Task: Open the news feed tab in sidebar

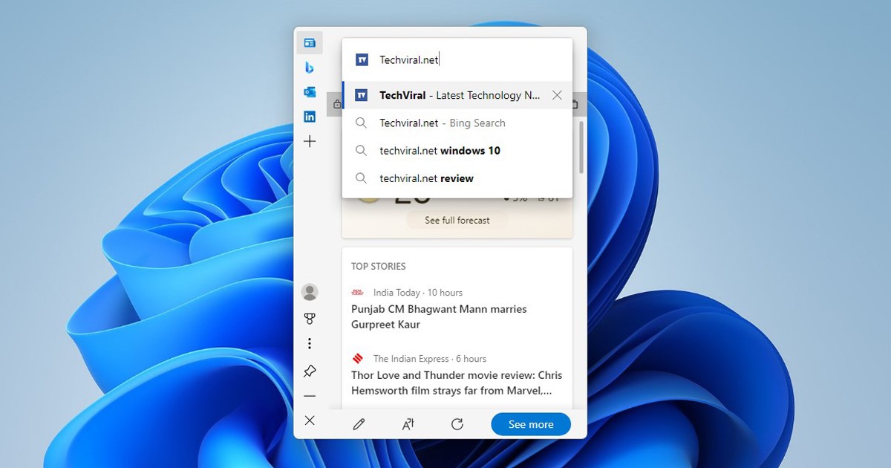Action: (x=310, y=43)
